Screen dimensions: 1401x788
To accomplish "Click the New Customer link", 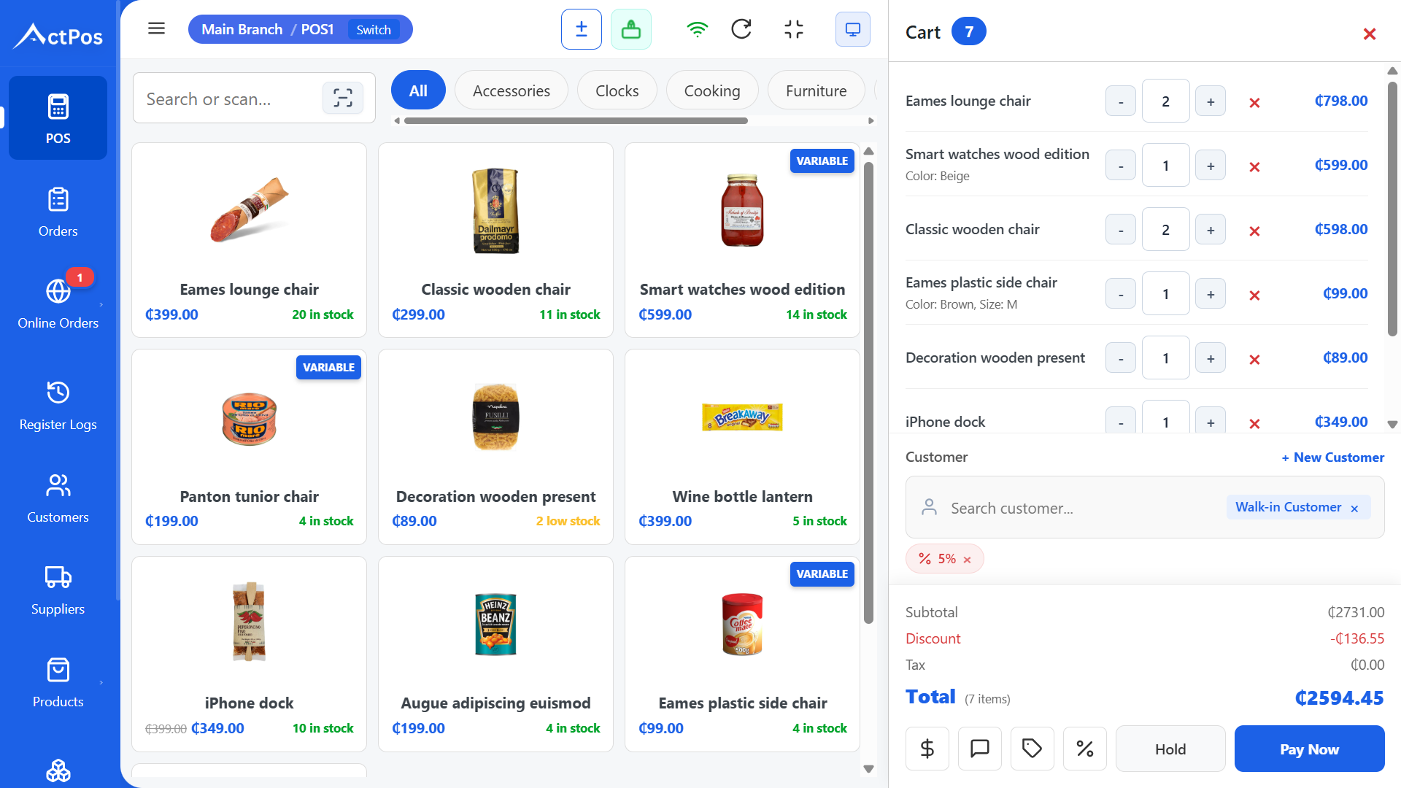I will point(1332,457).
